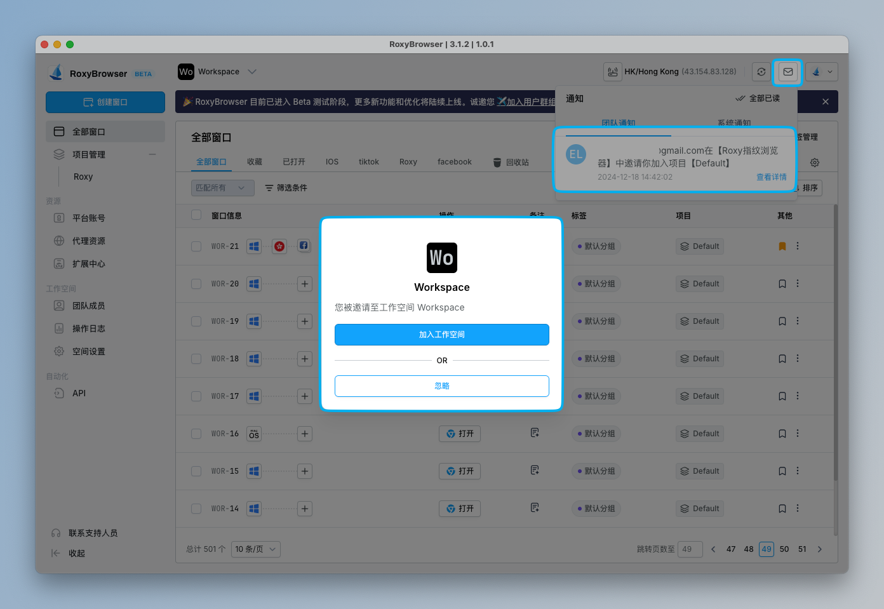Open 代理资源 in the sidebar
The image size is (884, 609).
point(88,241)
